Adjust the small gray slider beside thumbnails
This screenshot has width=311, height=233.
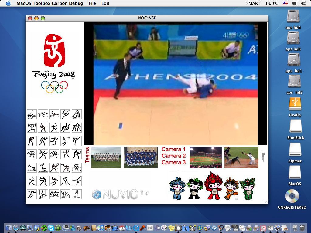(x=263, y=157)
